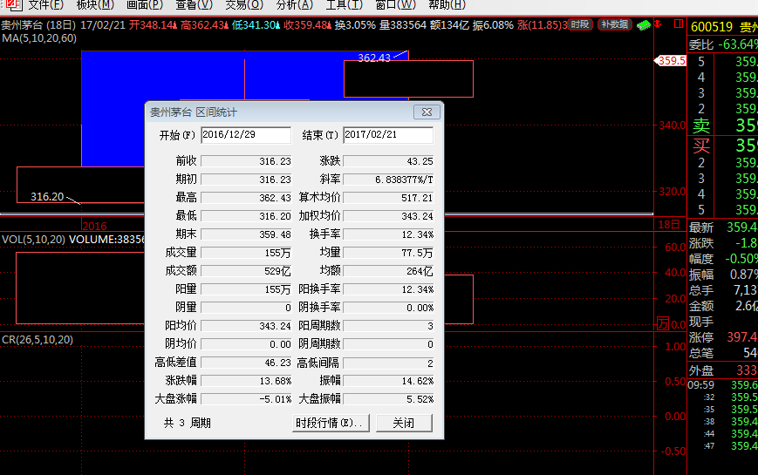Click the 高低间隔 value 2
Screen dimensions: 758x475
[x=388, y=363]
